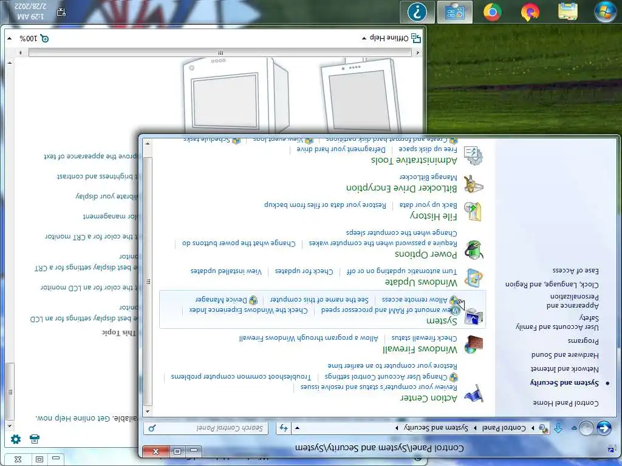Launch Google Chrome from the taskbar
Image resolution: width=622 pixels, height=466 pixels.
pyautogui.click(x=492, y=12)
